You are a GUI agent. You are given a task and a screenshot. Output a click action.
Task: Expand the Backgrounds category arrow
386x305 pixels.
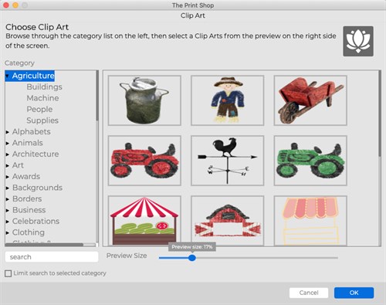click(x=8, y=188)
